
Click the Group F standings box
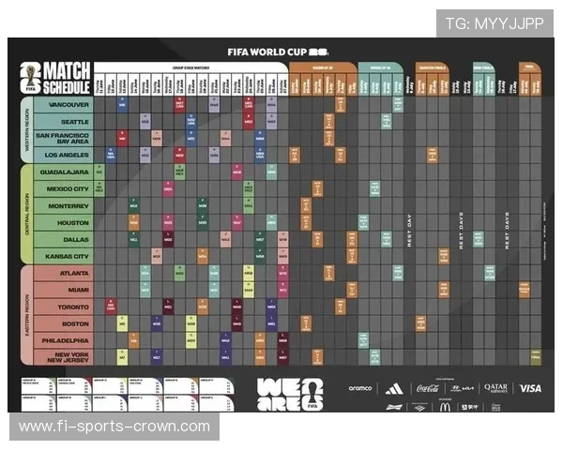217,385
